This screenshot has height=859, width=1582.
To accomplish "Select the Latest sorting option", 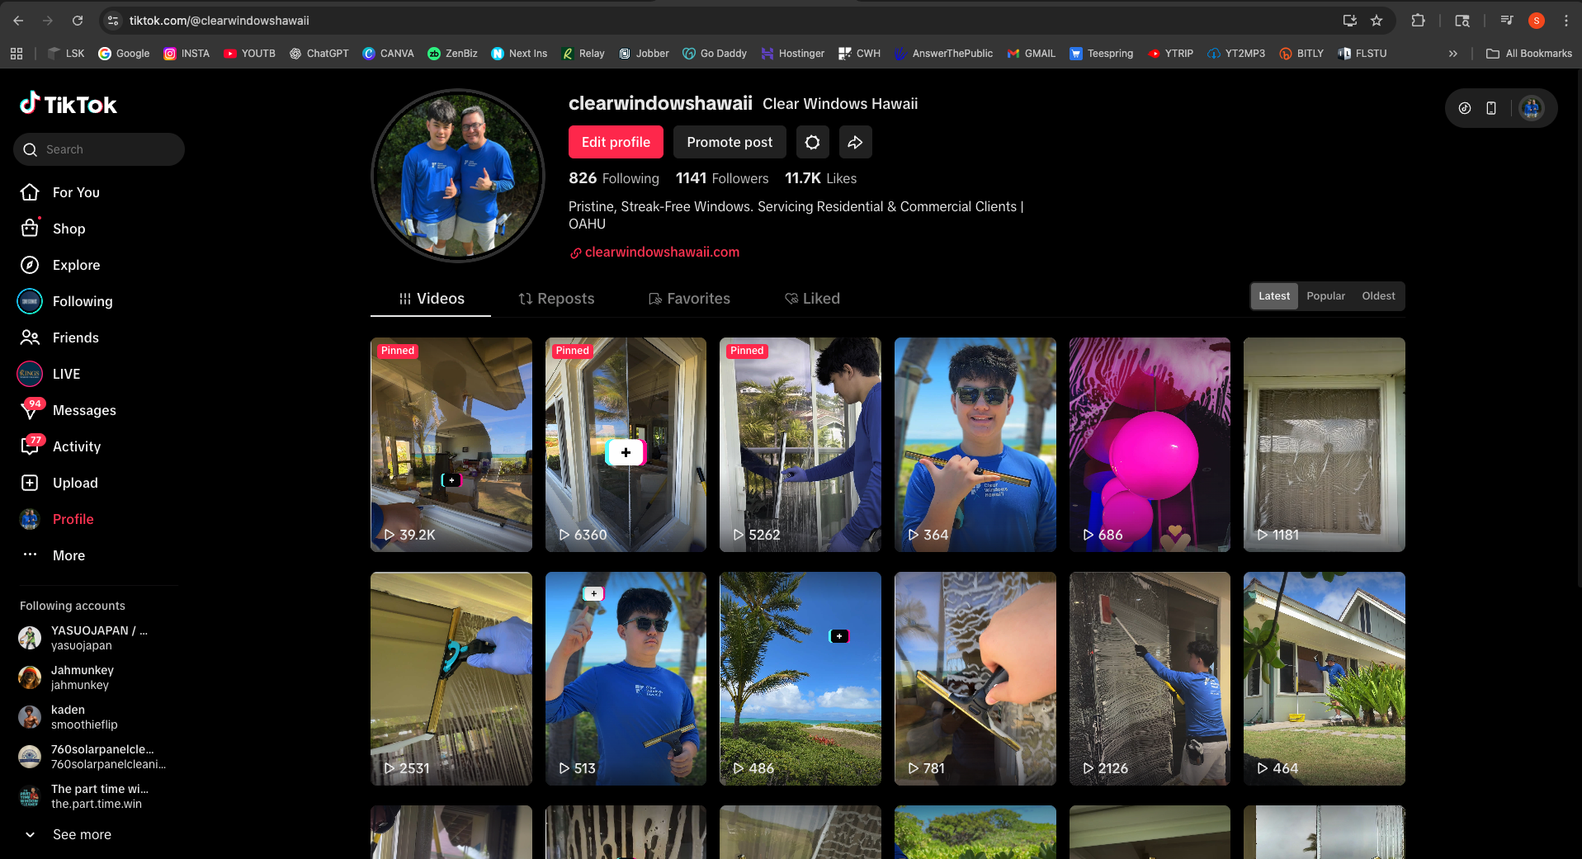I will (1273, 295).
